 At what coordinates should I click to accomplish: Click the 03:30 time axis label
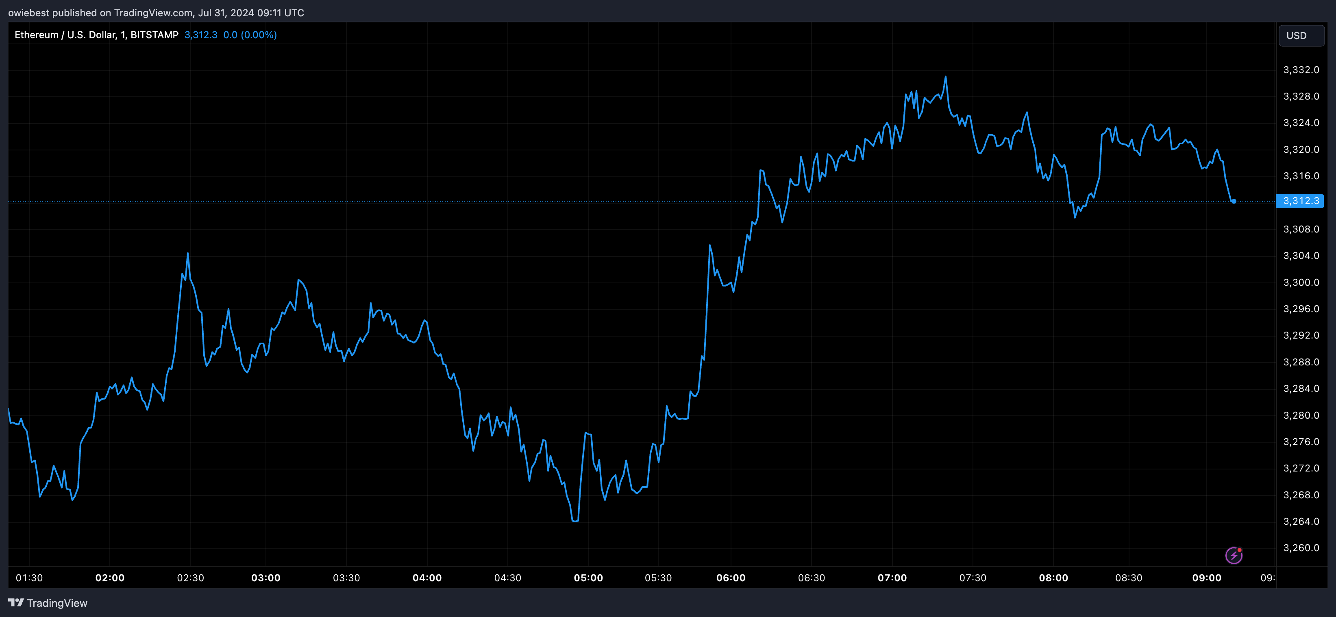click(x=346, y=578)
